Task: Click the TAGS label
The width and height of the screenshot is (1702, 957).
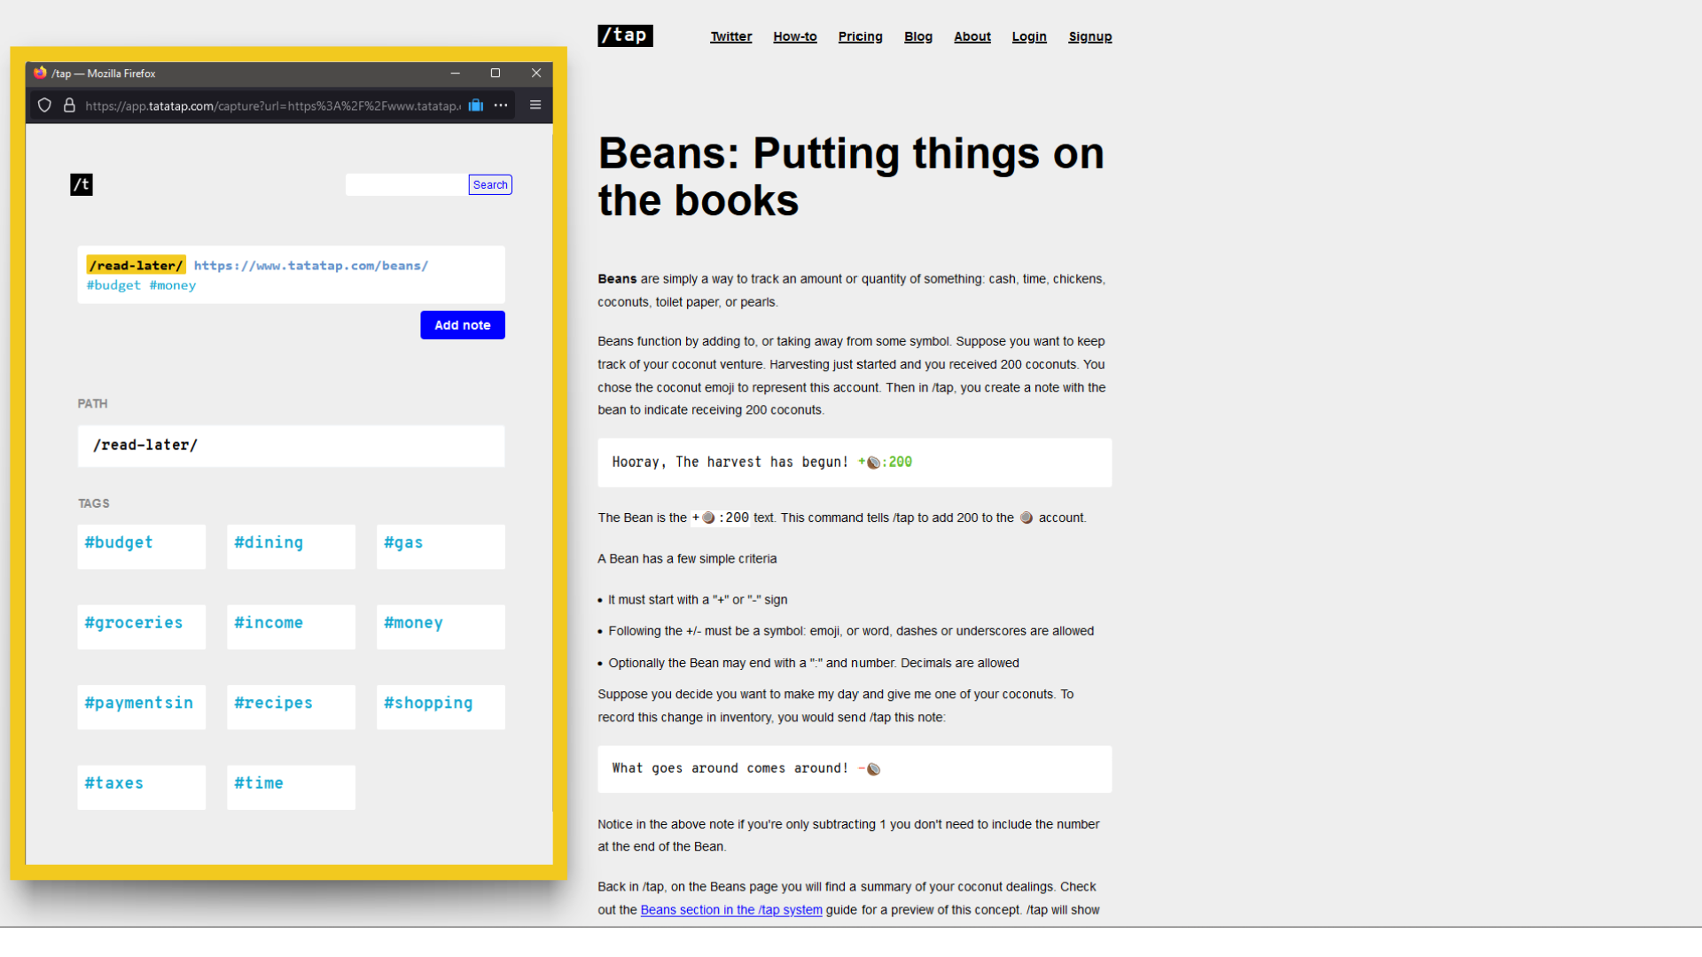Action: point(94,503)
